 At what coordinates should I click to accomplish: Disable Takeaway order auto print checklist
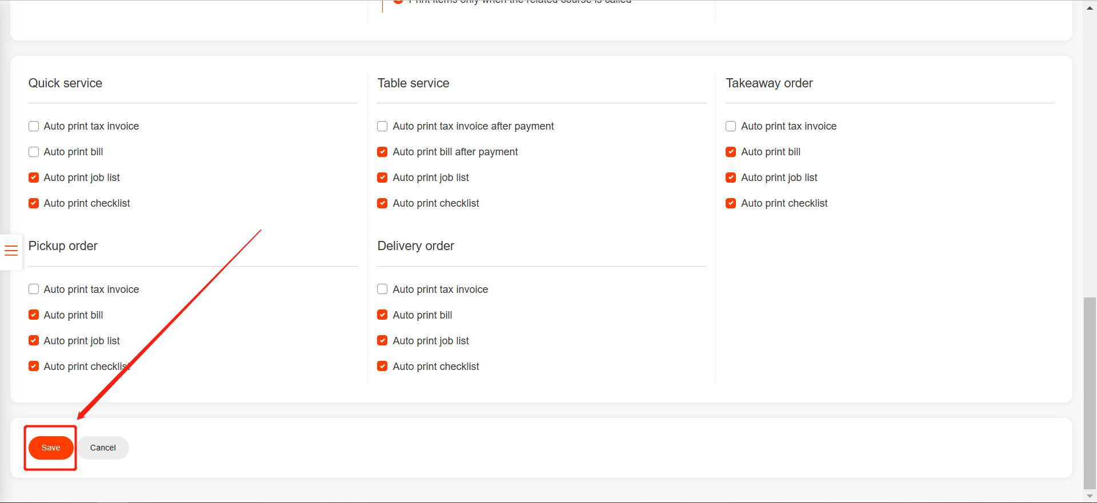tap(731, 203)
